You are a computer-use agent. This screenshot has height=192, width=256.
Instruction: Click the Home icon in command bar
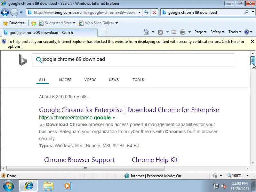click(146, 32)
